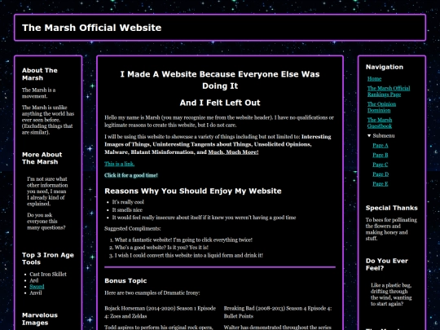Image resolution: width=440 pixels, height=330 pixels.
Task: Go to Page B in submenu
Action: coord(381,155)
